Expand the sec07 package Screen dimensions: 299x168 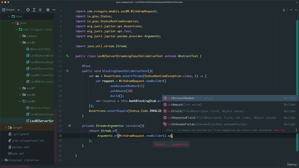20,88
